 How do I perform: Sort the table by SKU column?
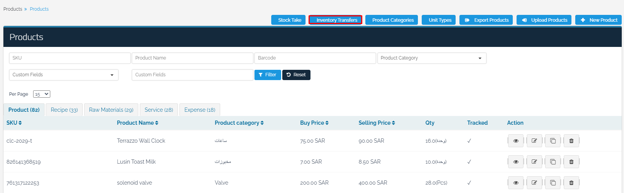coord(14,123)
